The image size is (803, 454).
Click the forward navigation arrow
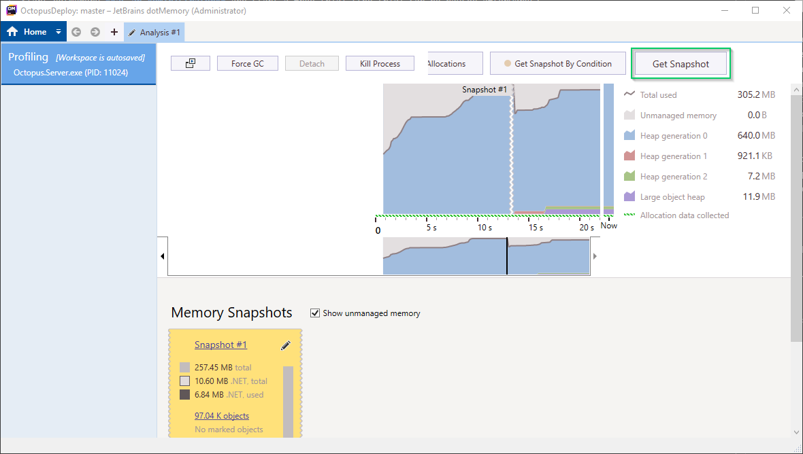click(95, 31)
